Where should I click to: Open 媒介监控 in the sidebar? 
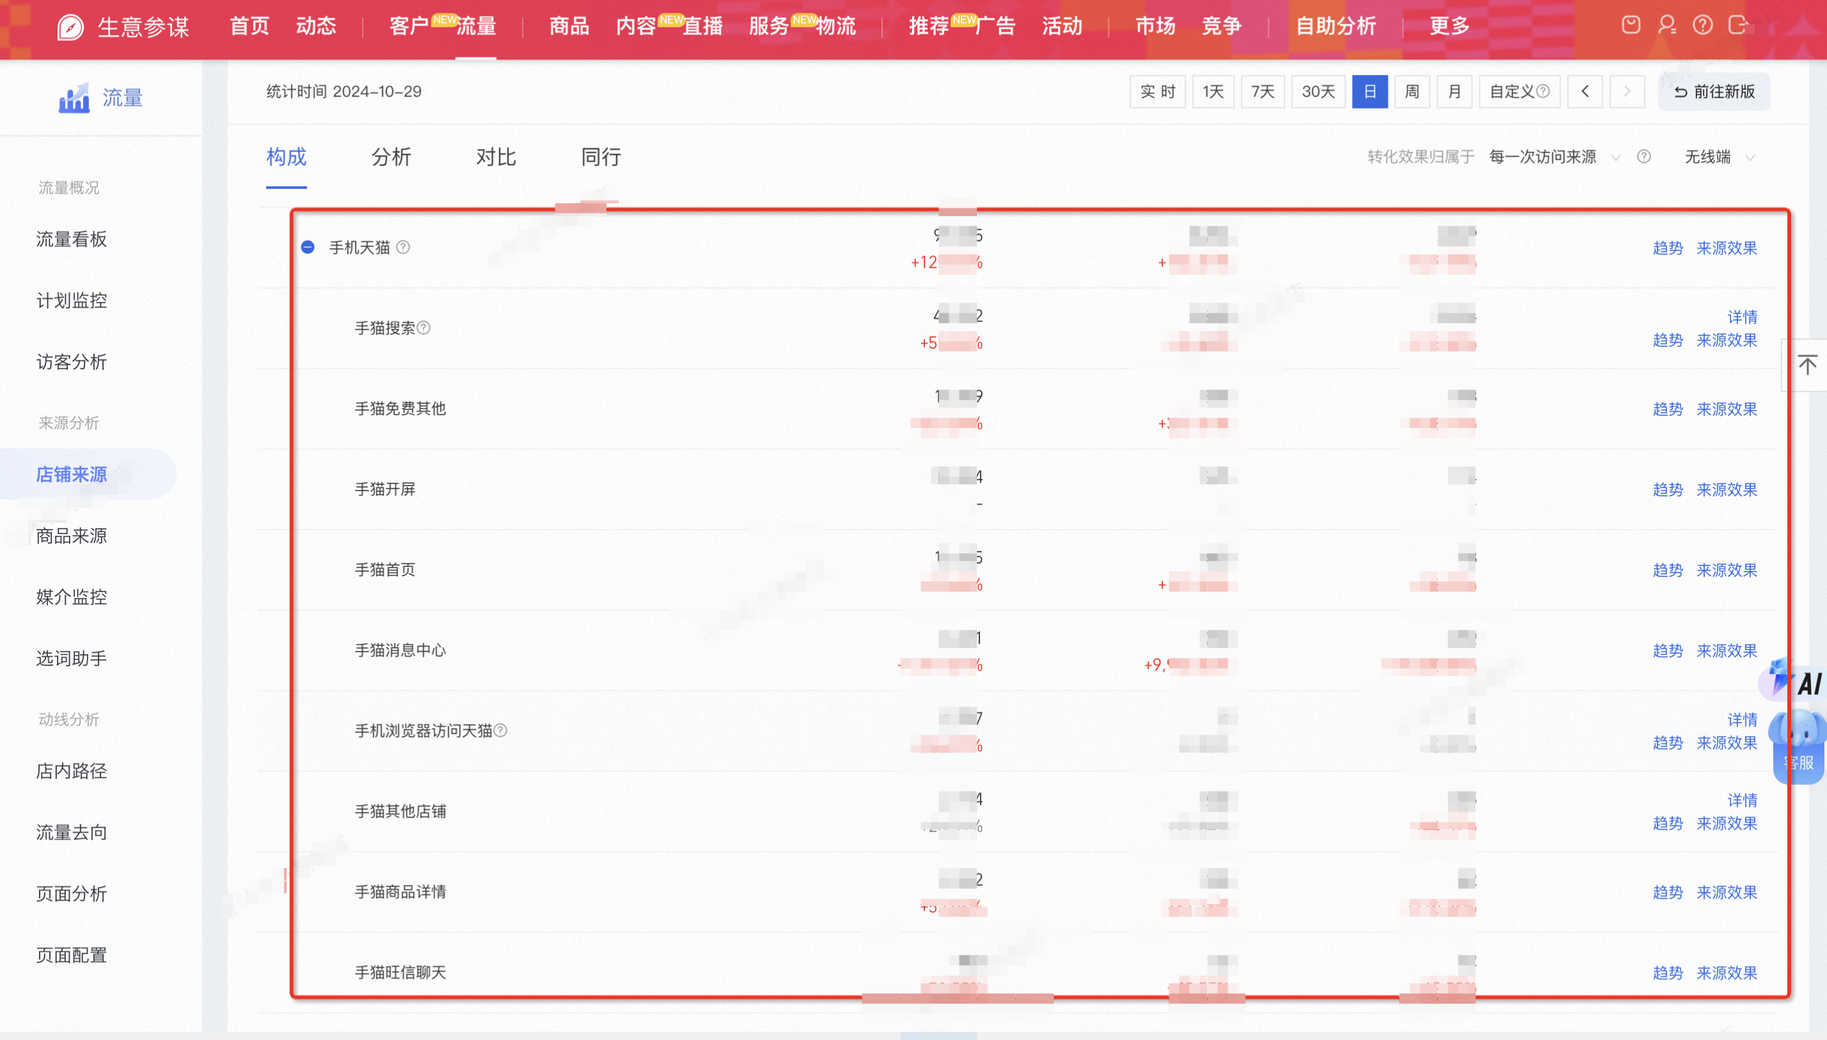click(x=72, y=597)
